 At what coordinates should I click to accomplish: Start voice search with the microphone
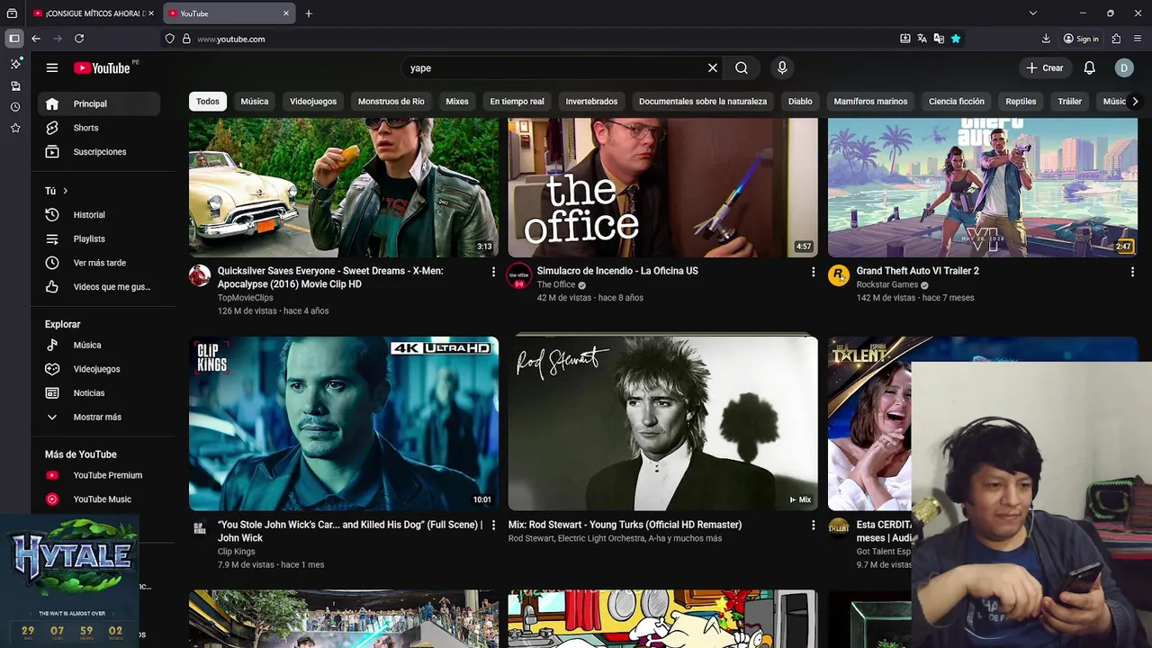pos(782,67)
